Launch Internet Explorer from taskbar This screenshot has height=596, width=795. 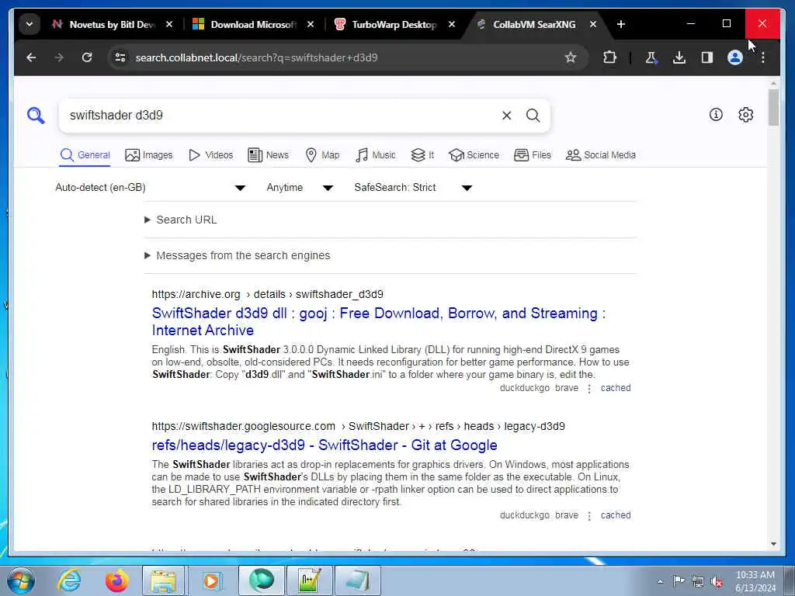pyautogui.click(x=69, y=580)
